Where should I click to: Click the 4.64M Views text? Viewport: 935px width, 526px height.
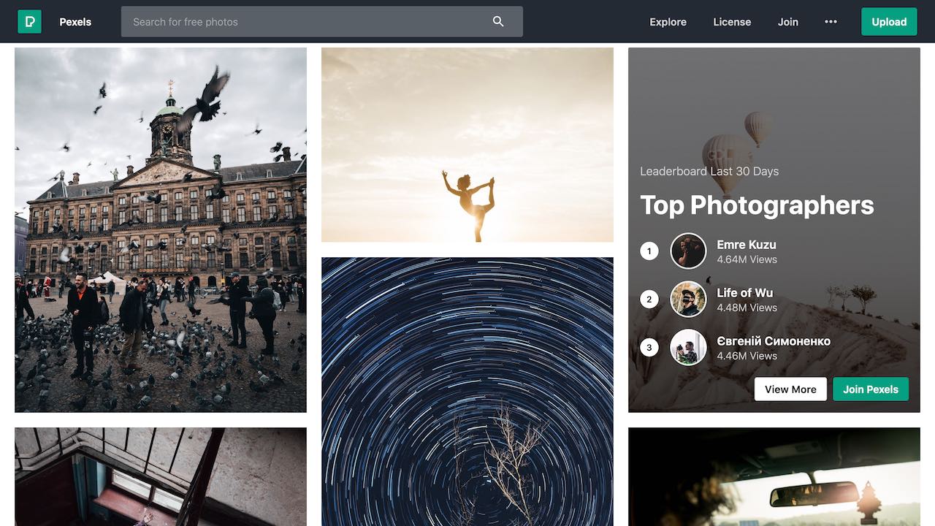click(x=747, y=259)
